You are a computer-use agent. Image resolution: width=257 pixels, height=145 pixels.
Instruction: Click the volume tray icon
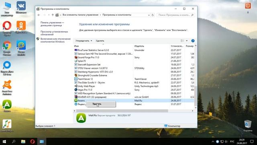(x=226, y=141)
